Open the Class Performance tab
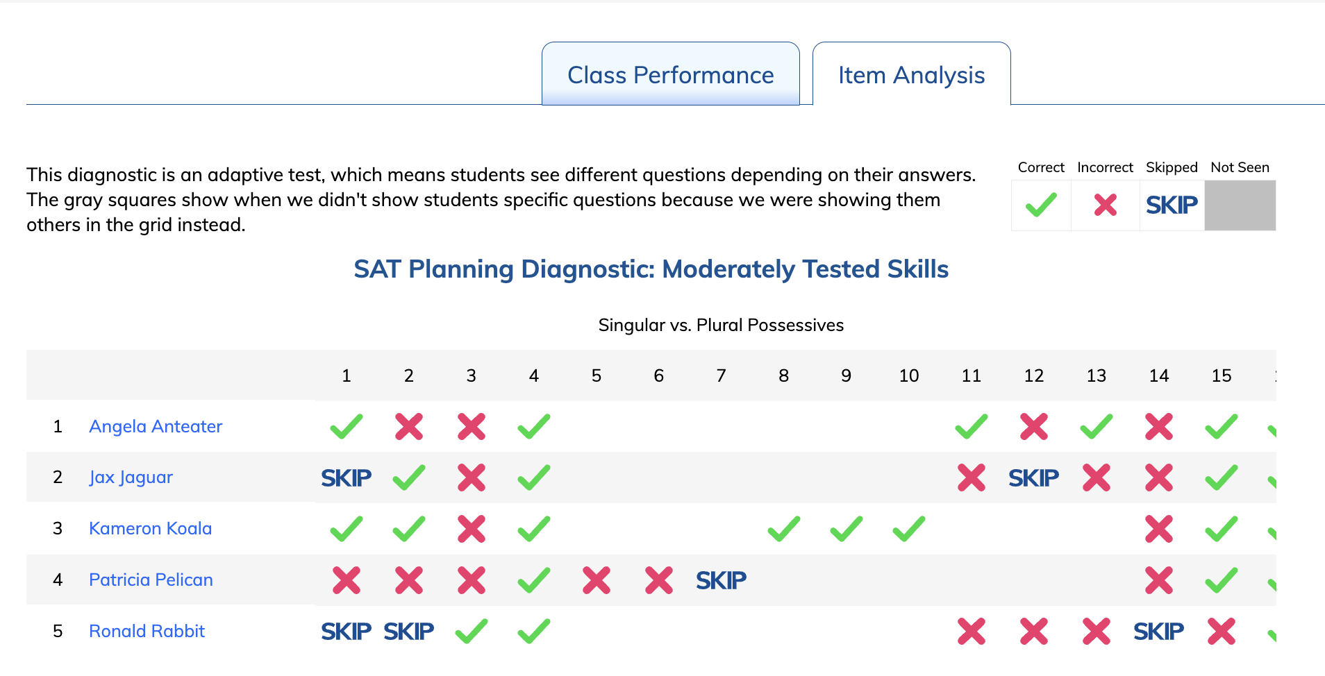 [670, 74]
